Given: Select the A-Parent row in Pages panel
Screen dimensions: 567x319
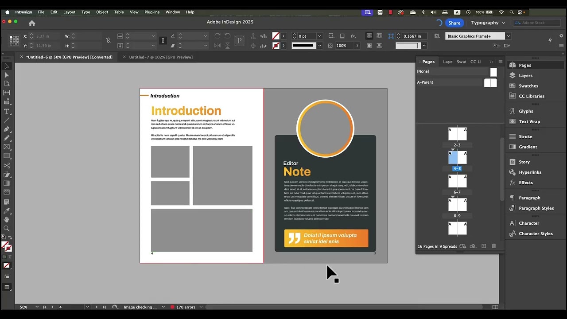Looking at the screenshot, I should [x=457, y=82].
